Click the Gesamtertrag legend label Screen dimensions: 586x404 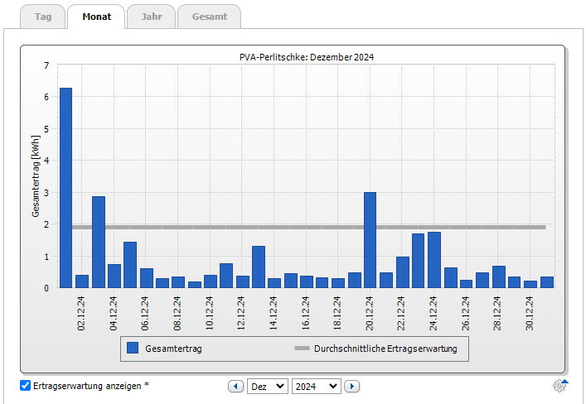coord(173,349)
